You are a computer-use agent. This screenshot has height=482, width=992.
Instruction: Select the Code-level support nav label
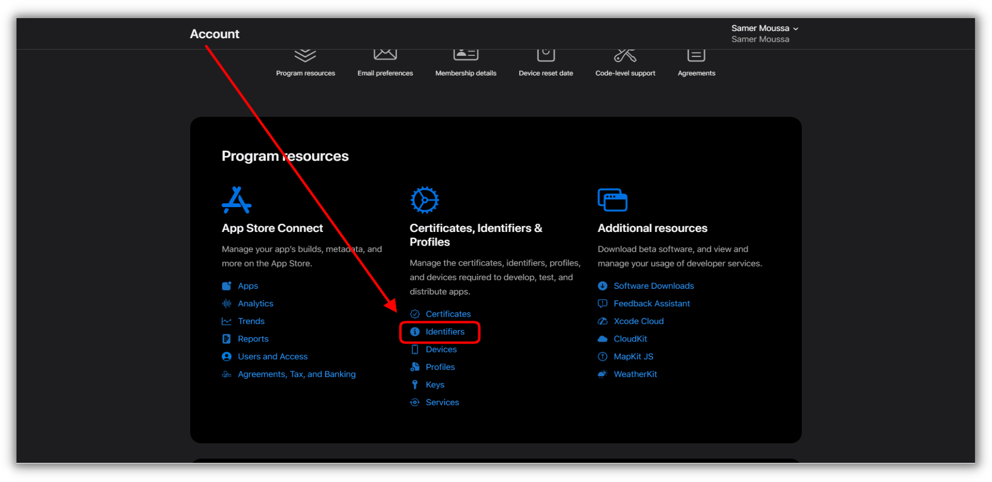(x=625, y=73)
